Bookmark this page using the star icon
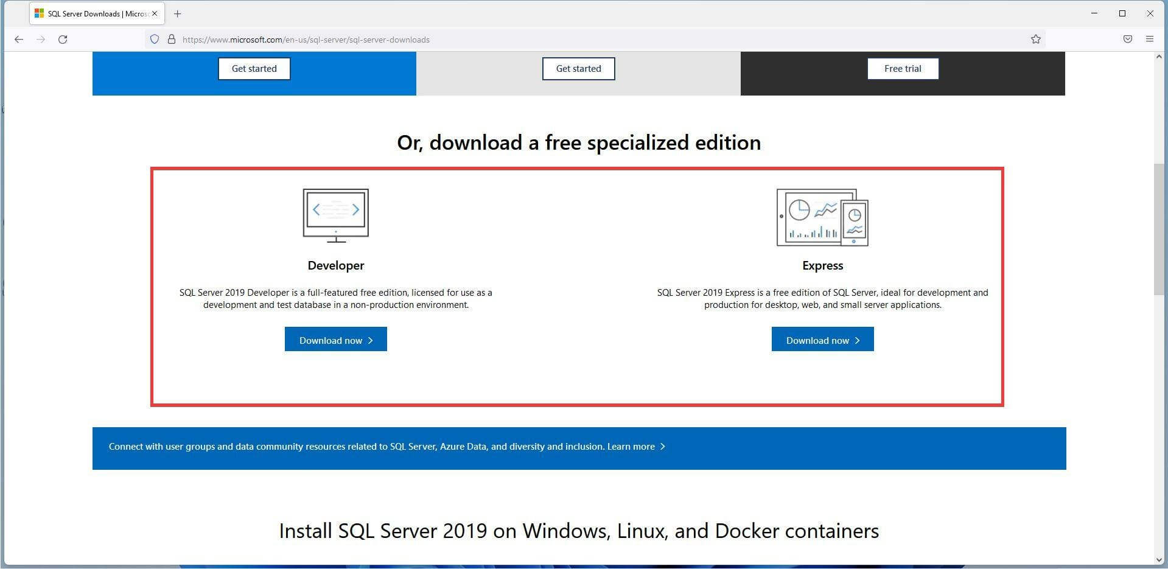 [1035, 39]
